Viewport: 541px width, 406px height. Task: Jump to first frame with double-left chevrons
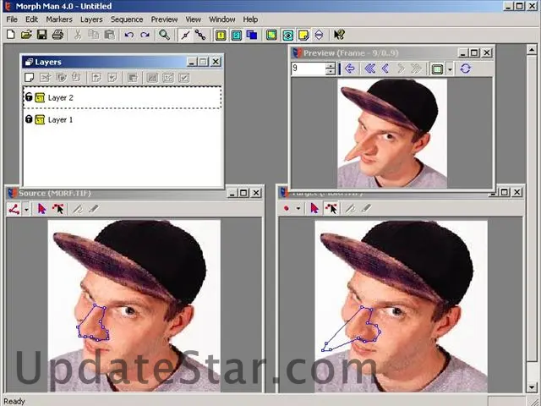click(x=370, y=69)
